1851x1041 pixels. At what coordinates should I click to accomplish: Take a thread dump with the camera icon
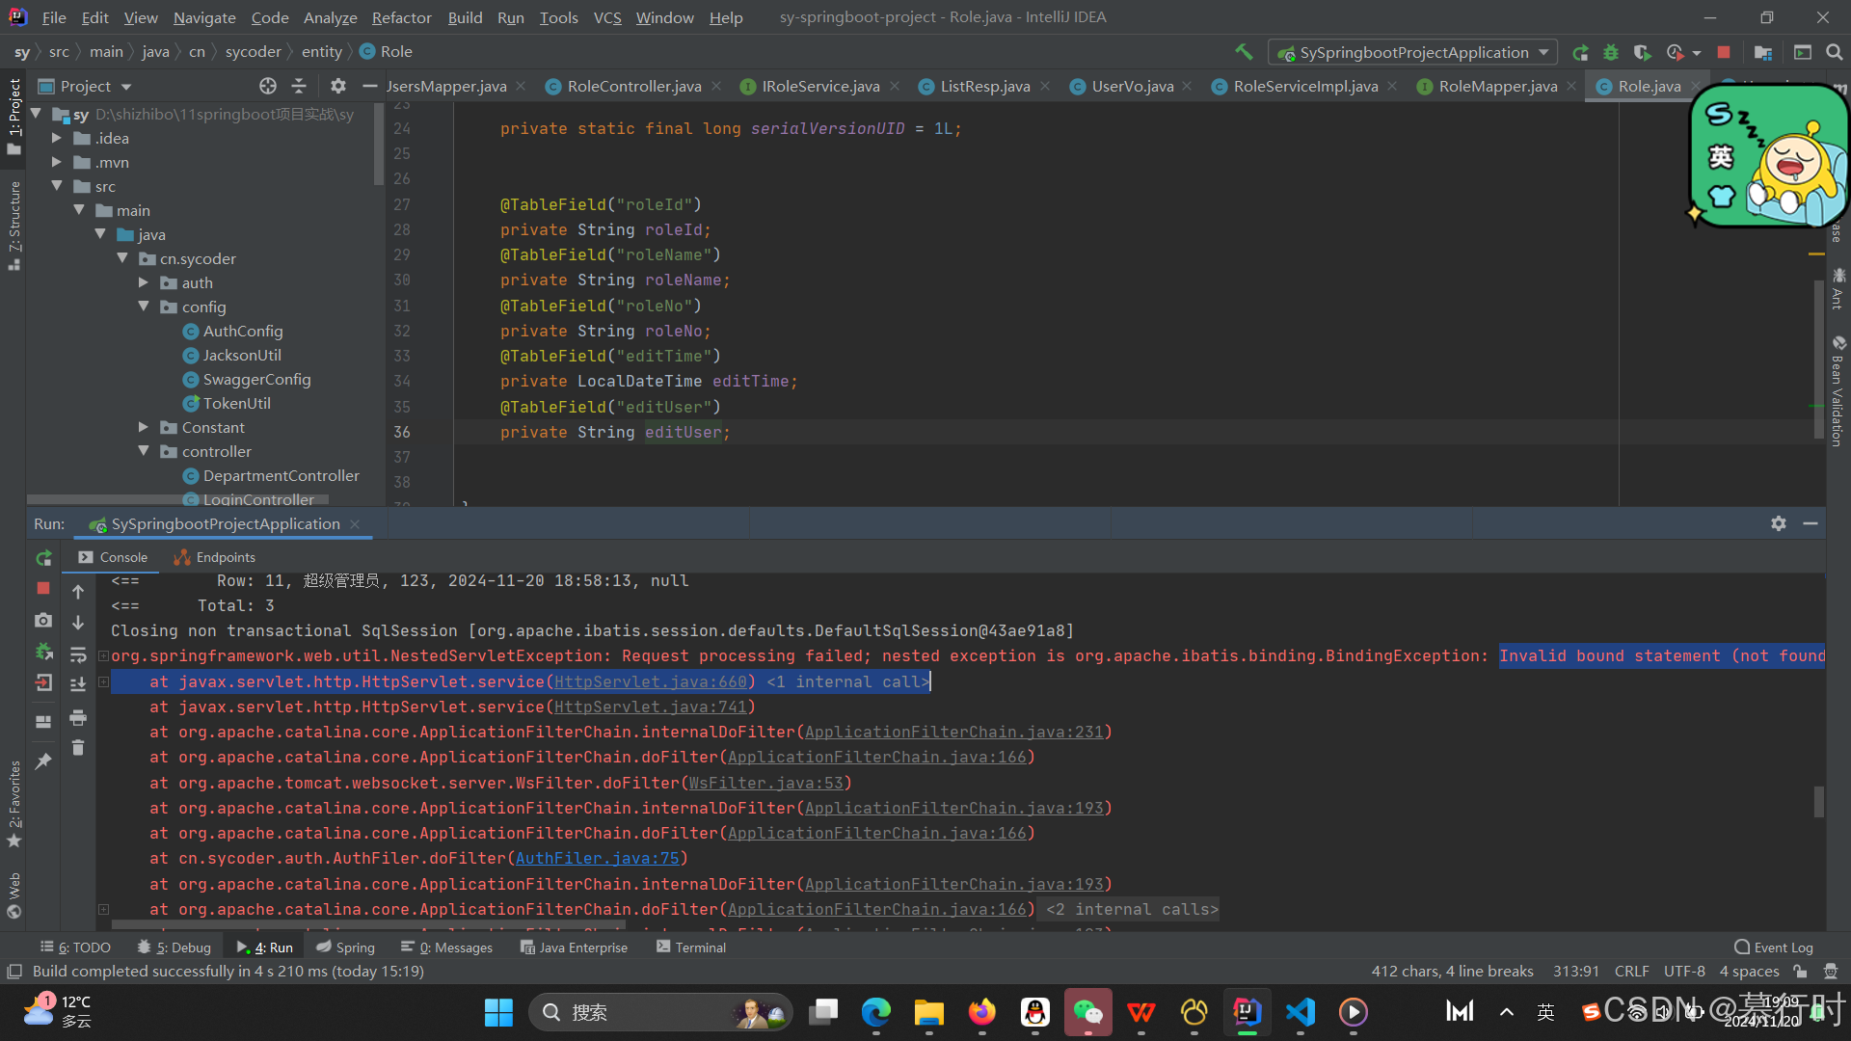tap(42, 621)
